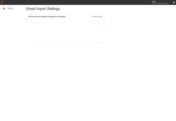Click the admin email address under Admin
The width and height of the screenshot is (176, 121).
point(160,3)
